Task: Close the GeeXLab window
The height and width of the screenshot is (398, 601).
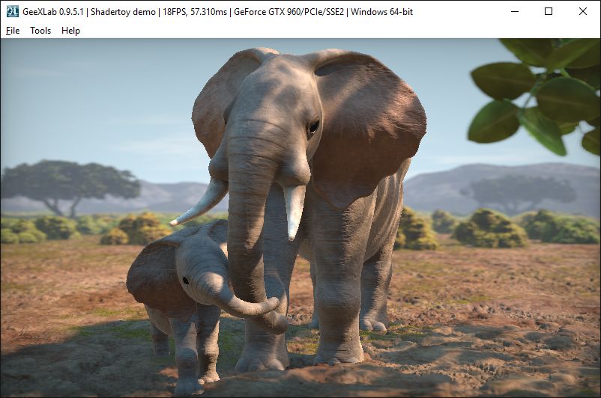Action: pyautogui.click(x=582, y=11)
